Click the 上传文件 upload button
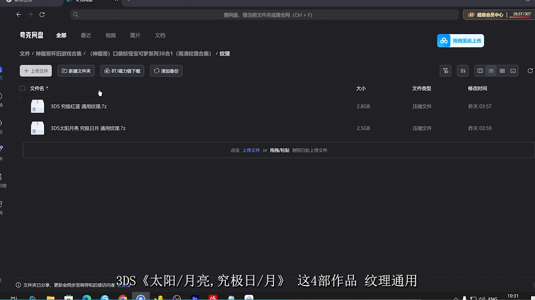 tap(35, 71)
